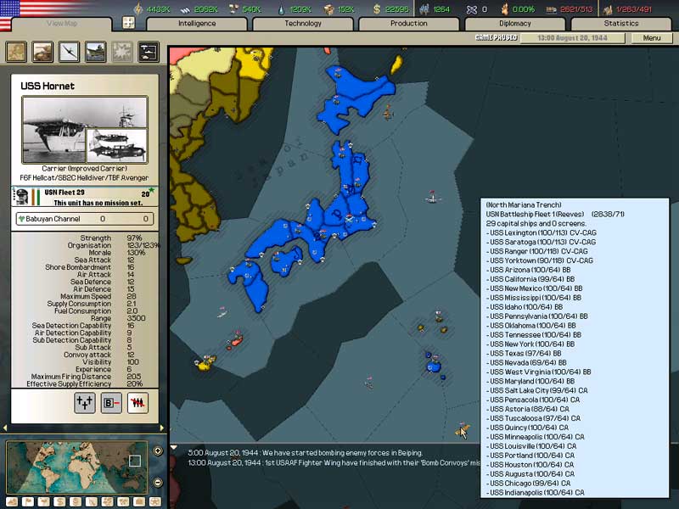Image resolution: width=679 pixels, height=509 pixels.
Task: Switch to the Technology tab
Action: (303, 24)
